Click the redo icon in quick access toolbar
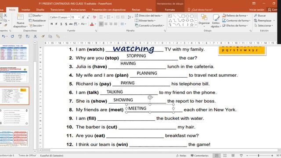The height and width of the screenshot is (158, 281). (12, 36)
